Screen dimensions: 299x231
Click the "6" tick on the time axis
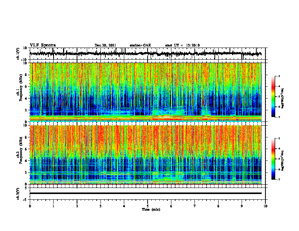[171, 206]
